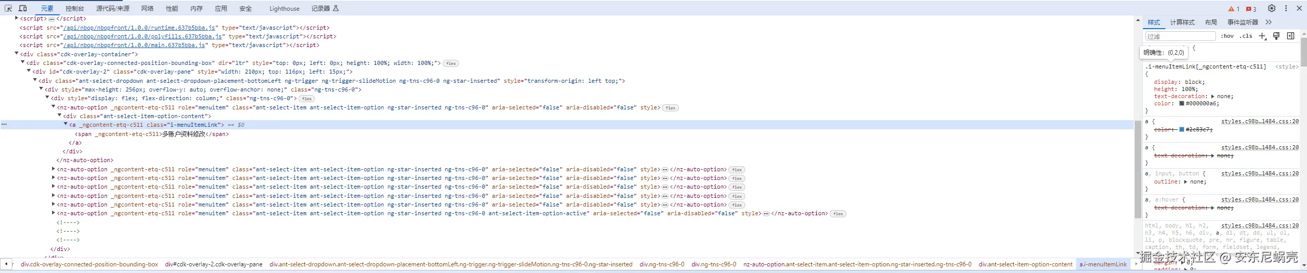Open the 网络 (Network) tab
The height and width of the screenshot is (273, 1307).
(x=148, y=9)
